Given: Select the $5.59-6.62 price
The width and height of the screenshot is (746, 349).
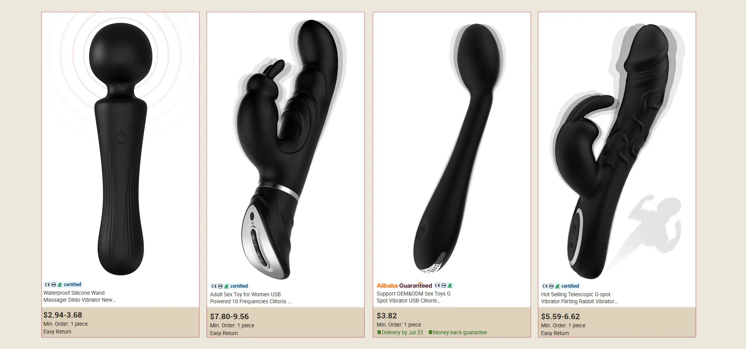Looking at the screenshot, I should 560,316.
